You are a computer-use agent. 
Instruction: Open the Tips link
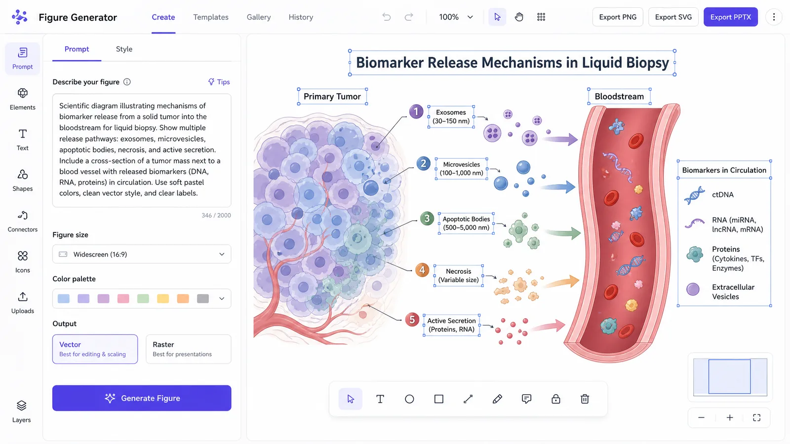pyautogui.click(x=219, y=82)
